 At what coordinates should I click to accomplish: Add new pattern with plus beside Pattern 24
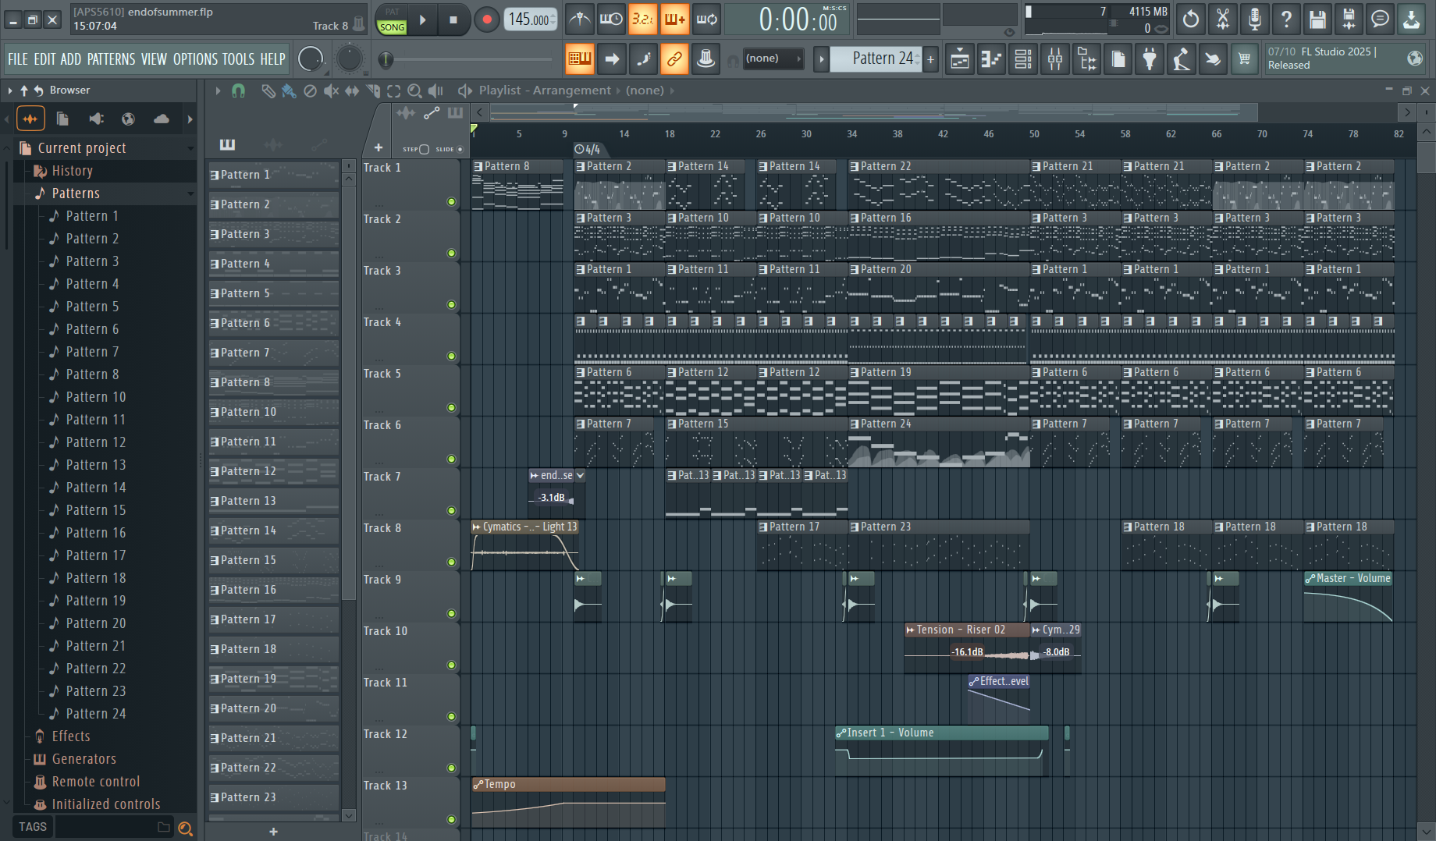pyautogui.click(x=930, y=59)
